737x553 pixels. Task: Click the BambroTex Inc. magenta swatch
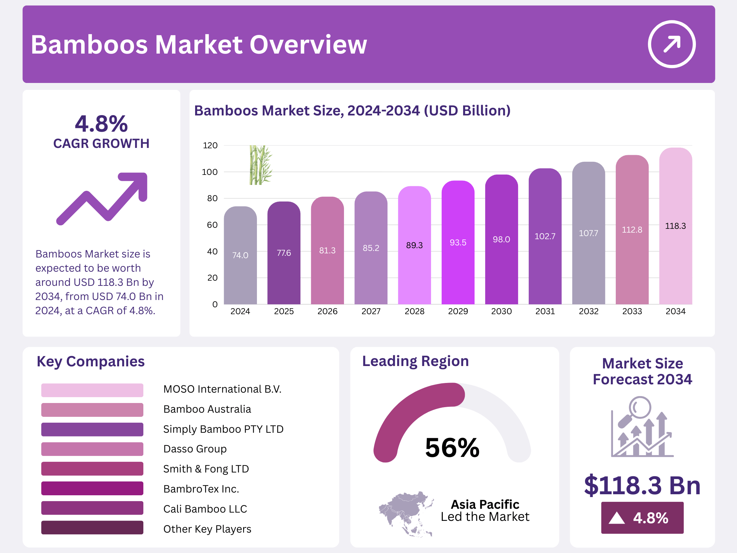point(92,488)
